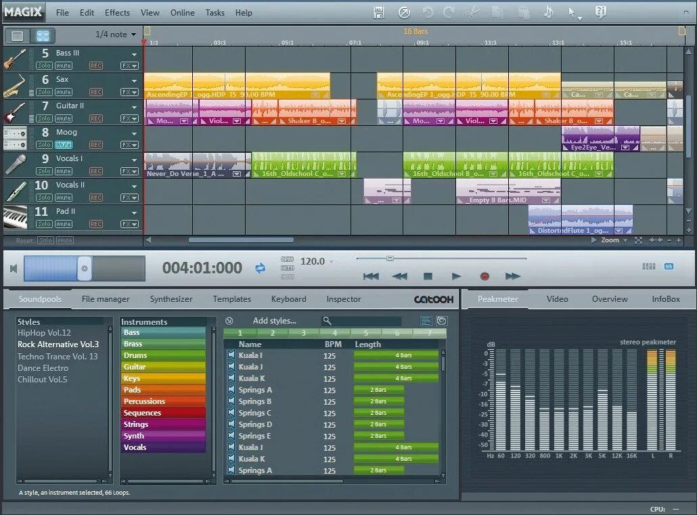This screenshot has height=515, width=697.
Task: Open the Effects menu
Action: point(117,13)
